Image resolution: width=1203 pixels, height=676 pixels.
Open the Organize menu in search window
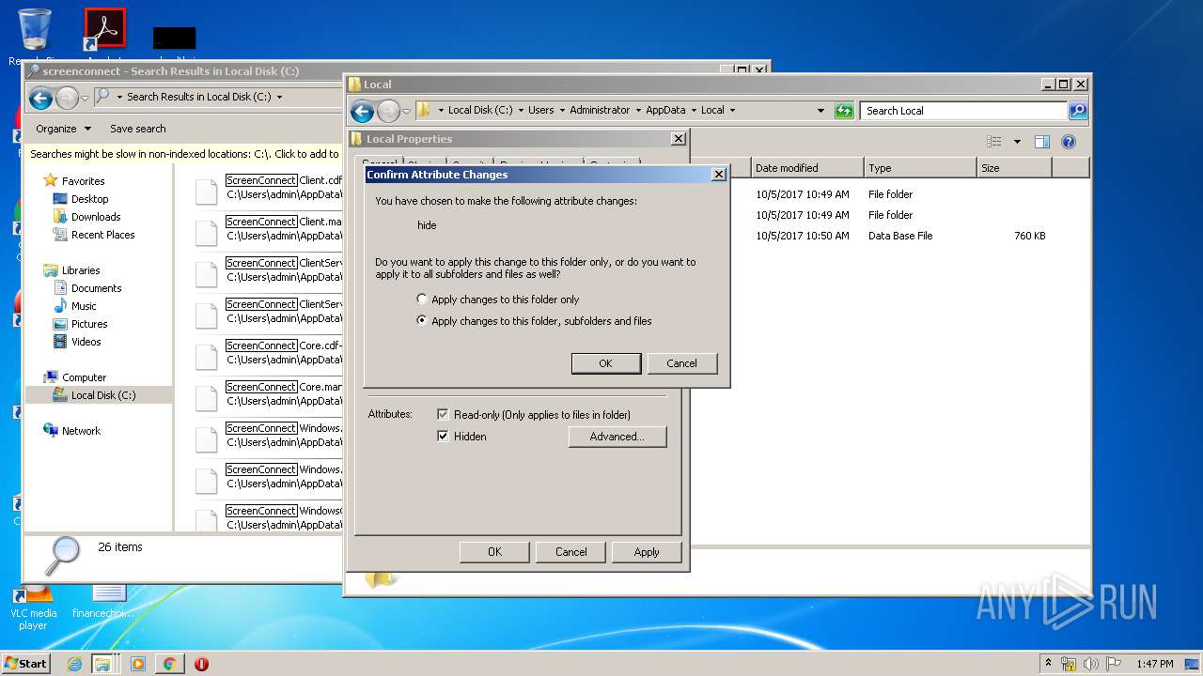63,129
